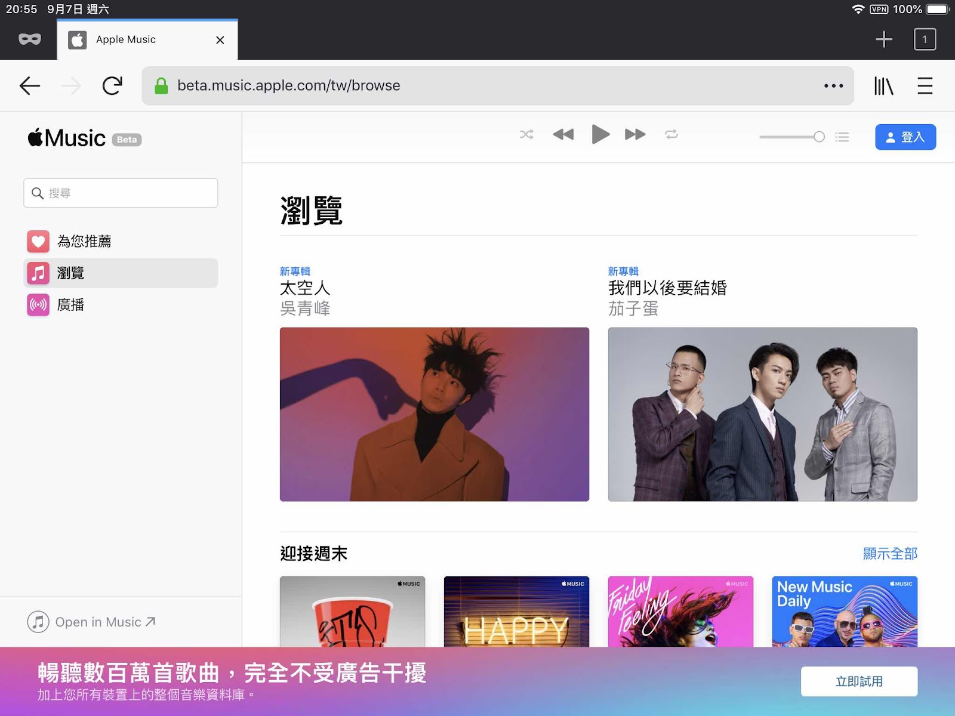Click the green lock security icon
This screenshot has width=955, height=716.
point(161,86)
